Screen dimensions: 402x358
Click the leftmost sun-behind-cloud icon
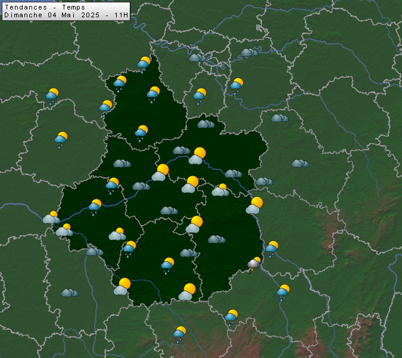(x=51, y=217)
